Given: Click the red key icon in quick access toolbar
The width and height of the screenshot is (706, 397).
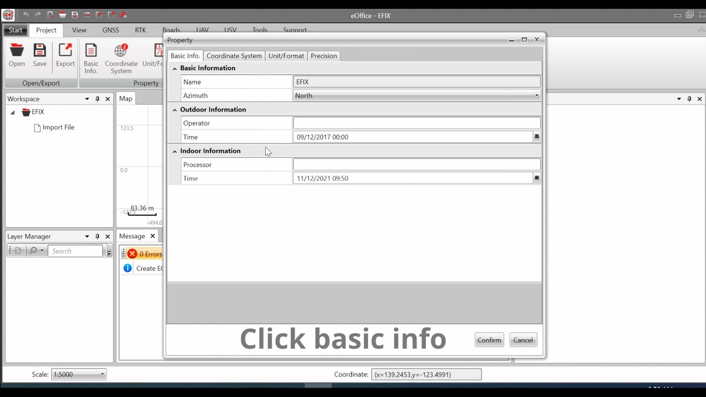Looking at the screenshot, I should 123,15.
